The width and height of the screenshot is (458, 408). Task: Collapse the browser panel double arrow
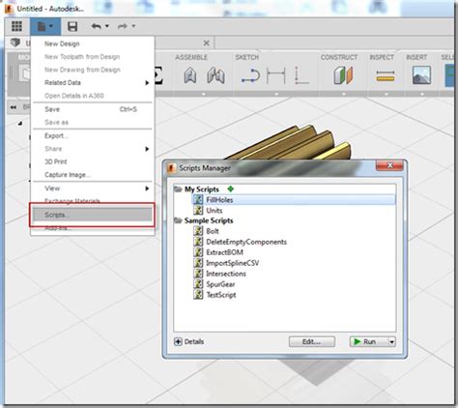pyautogui.click(x=14, y=107)
